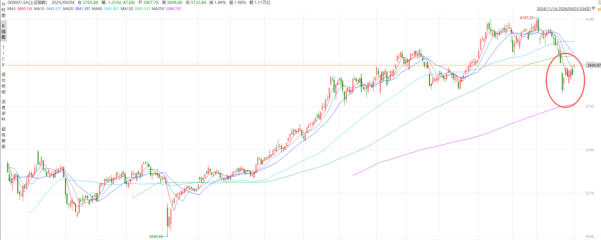
Task: Open the TICK view tab
Action: click(x=3, y=56)
